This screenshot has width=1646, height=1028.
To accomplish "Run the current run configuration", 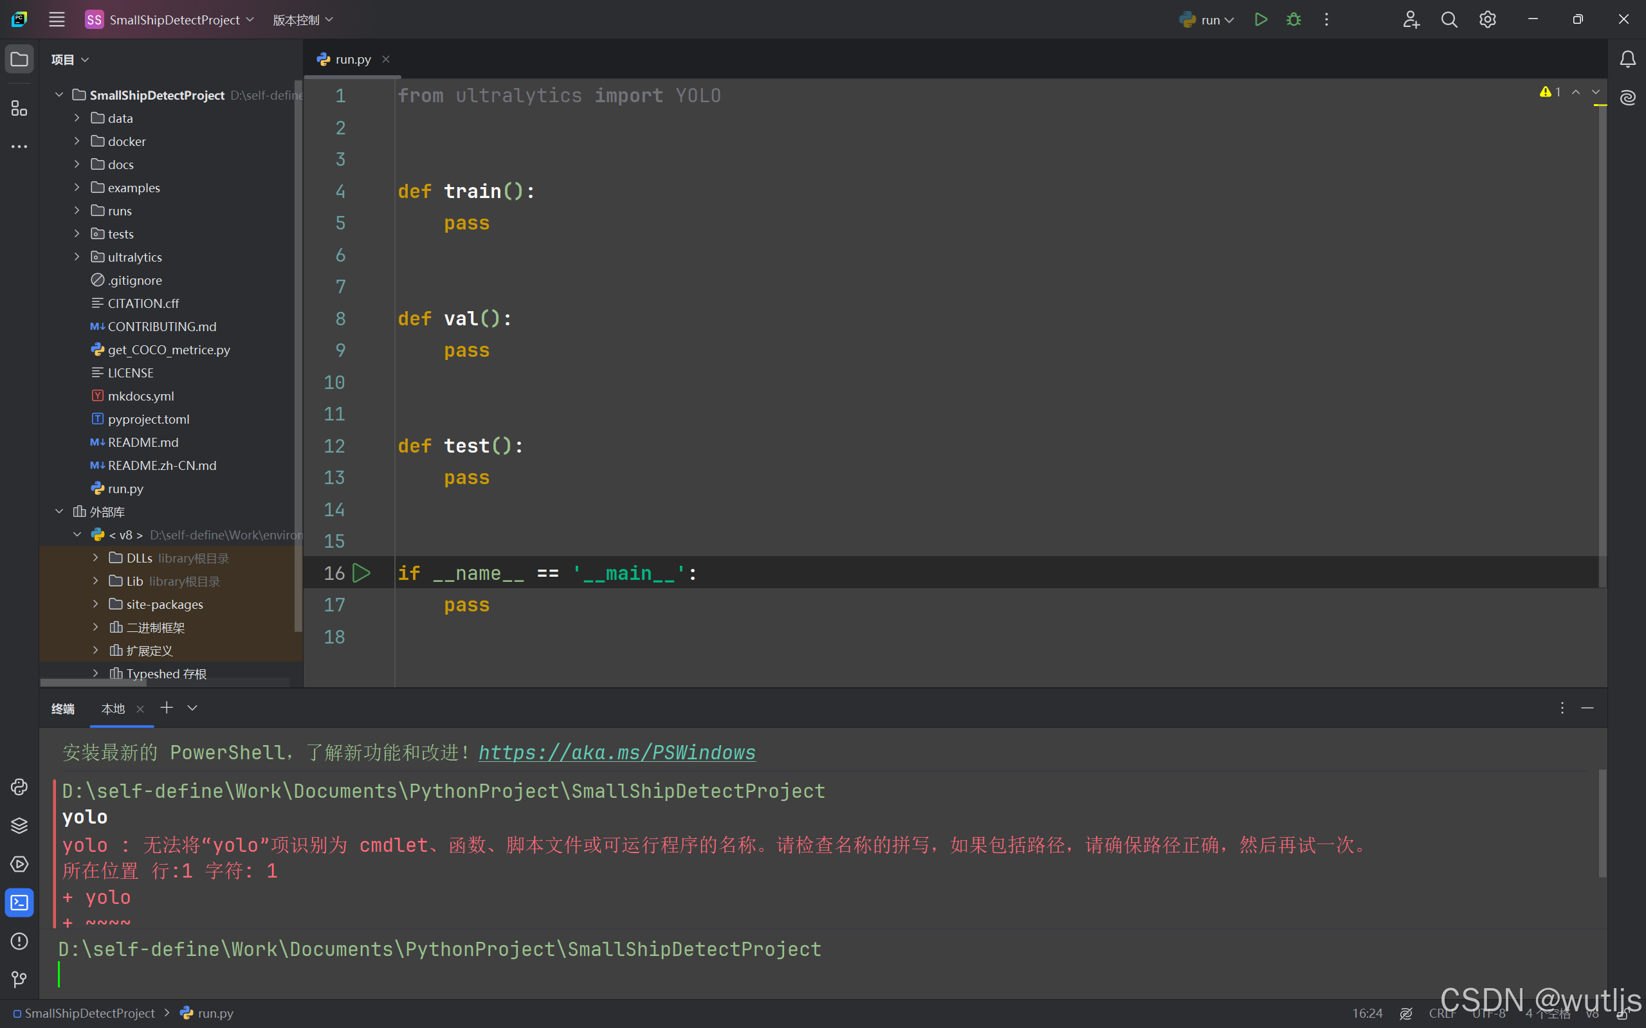I will (1260, 20).
